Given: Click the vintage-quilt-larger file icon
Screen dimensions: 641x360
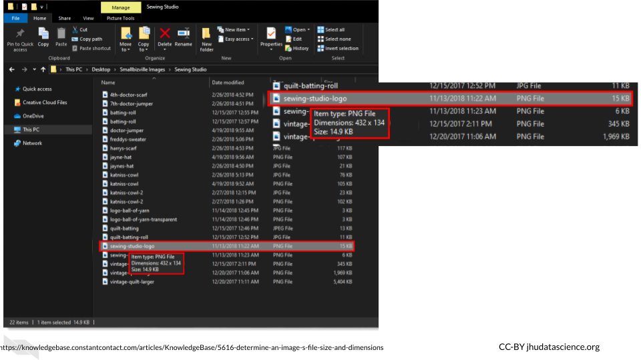Looking at the screenshot, I should coord(105,281).
